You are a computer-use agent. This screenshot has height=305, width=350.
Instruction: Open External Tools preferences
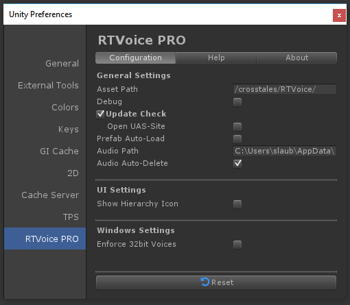tap(48, 86)
